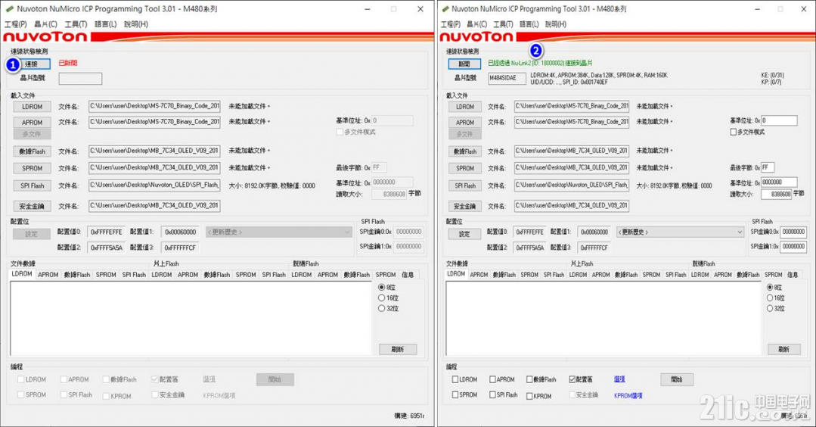Image resolution: width=816 pixels, height=427 pixels.
Task: Click 配置值2 0xFFFF5A5A value in left window
Action: [x=106, y=248]
